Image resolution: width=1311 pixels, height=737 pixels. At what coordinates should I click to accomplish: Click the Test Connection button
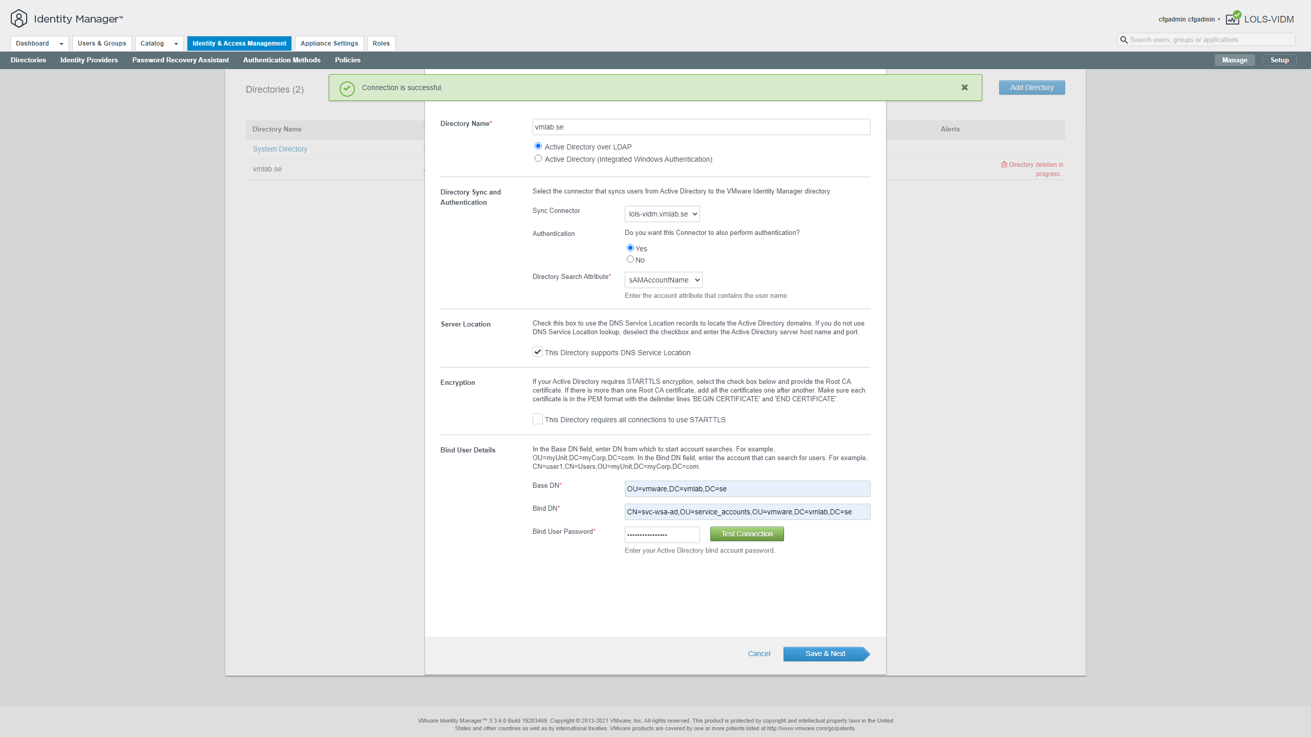747,534
